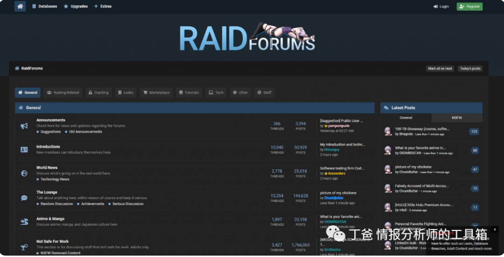Click user Billnyeguy in Introductions row
504x257 pixels.
point(332,150)
